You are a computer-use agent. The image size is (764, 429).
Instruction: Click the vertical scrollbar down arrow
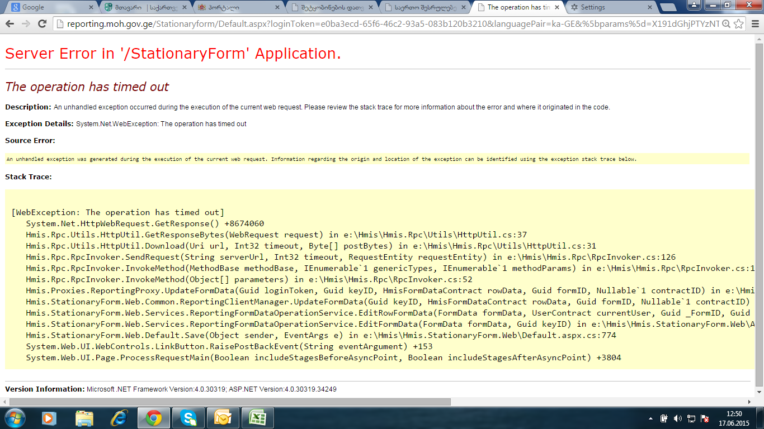(x=759, y=393)
